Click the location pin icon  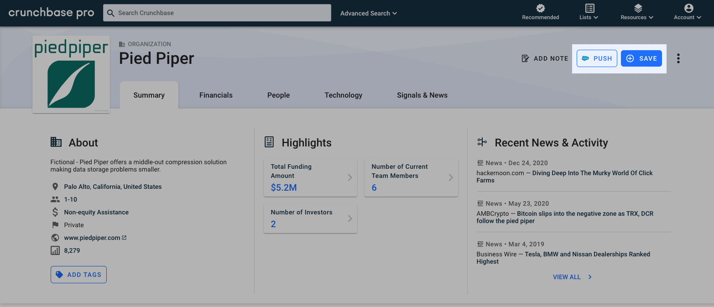55,187
